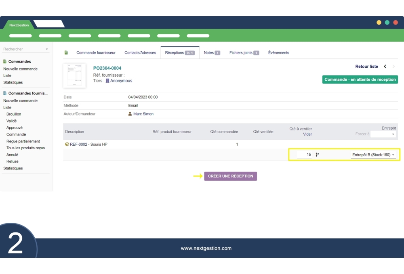
Task: Click the building icon next to Anonymous
Action: pyautogui.click(x=107, y=81)
